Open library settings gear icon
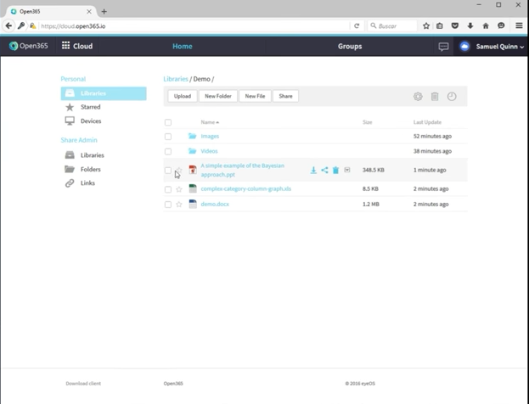The width and height of the screenshot is (529, 404). coord(418,97)
